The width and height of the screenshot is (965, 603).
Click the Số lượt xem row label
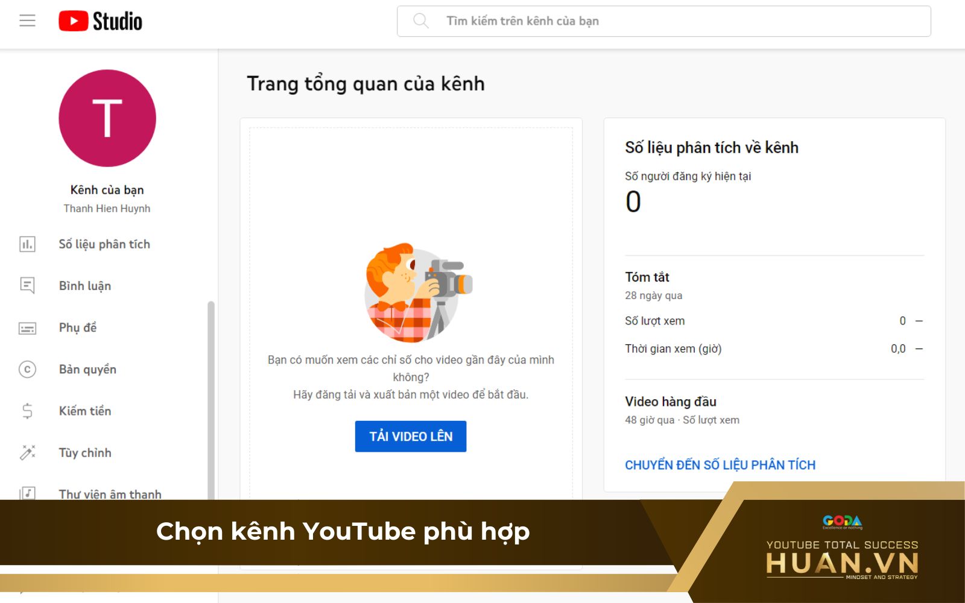(x=655, y=321)
